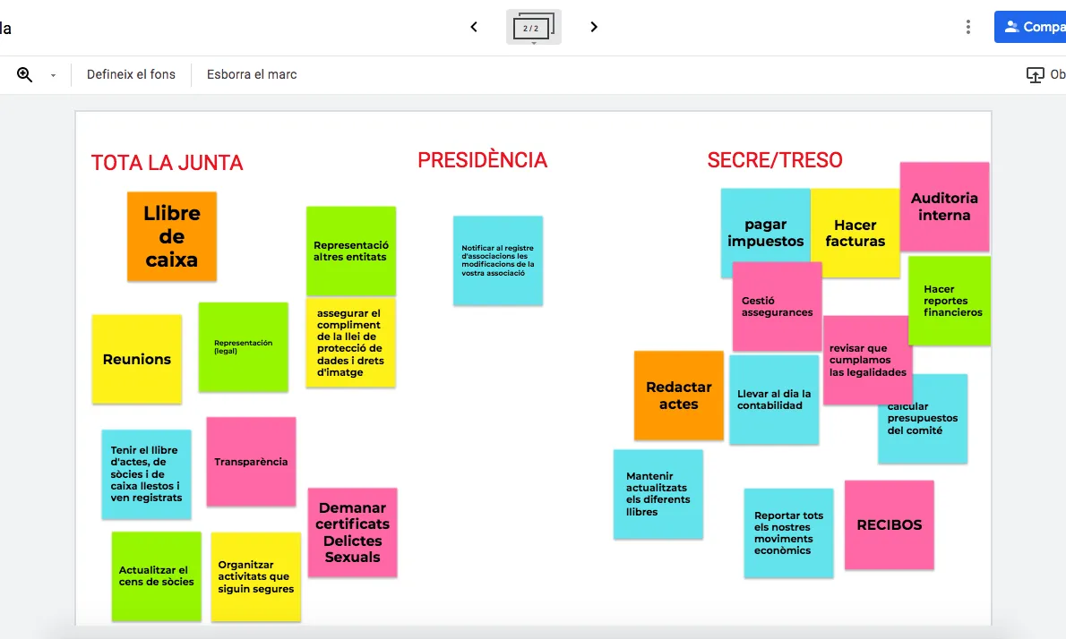Select the zoom magnifier tool
This screenshot has width=1066, height=639.
22,73
